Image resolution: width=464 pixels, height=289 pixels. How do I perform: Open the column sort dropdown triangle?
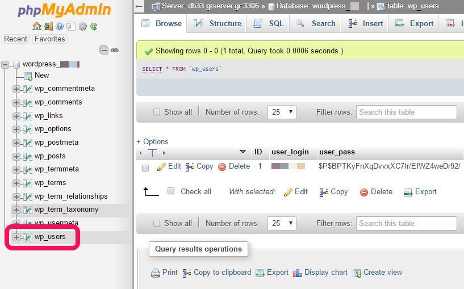[x=243, y=152]
